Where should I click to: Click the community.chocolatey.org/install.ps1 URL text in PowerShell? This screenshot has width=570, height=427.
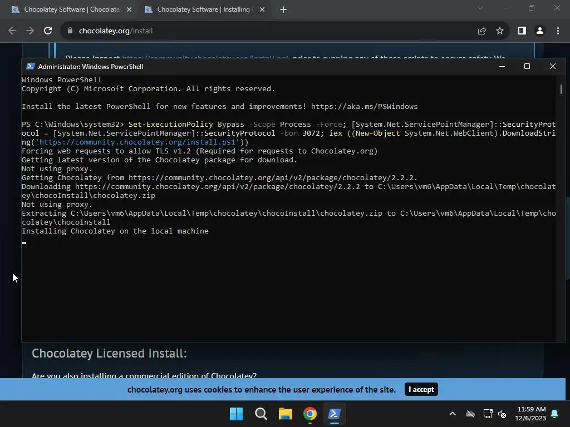pyautogui.click(x=139, y=142)
